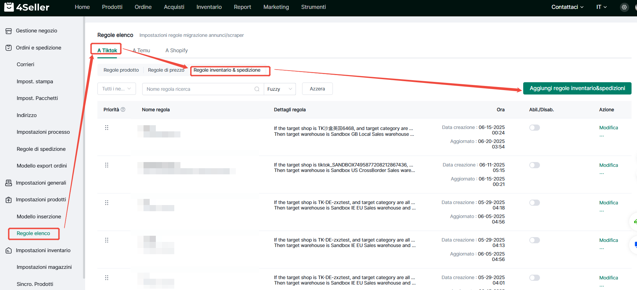
Task: Enable the rule created 06-15-2025 00:24
Action: 534,128
